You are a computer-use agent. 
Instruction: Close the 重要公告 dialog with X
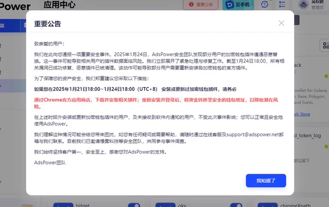281,23
